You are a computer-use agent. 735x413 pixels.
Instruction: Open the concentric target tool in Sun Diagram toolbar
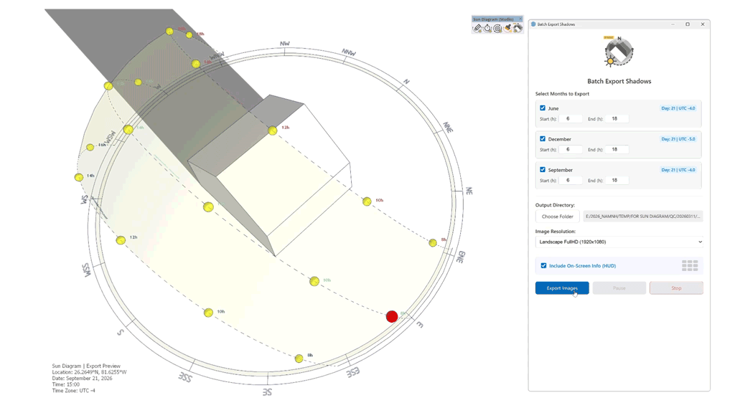[x=497, y=28]
